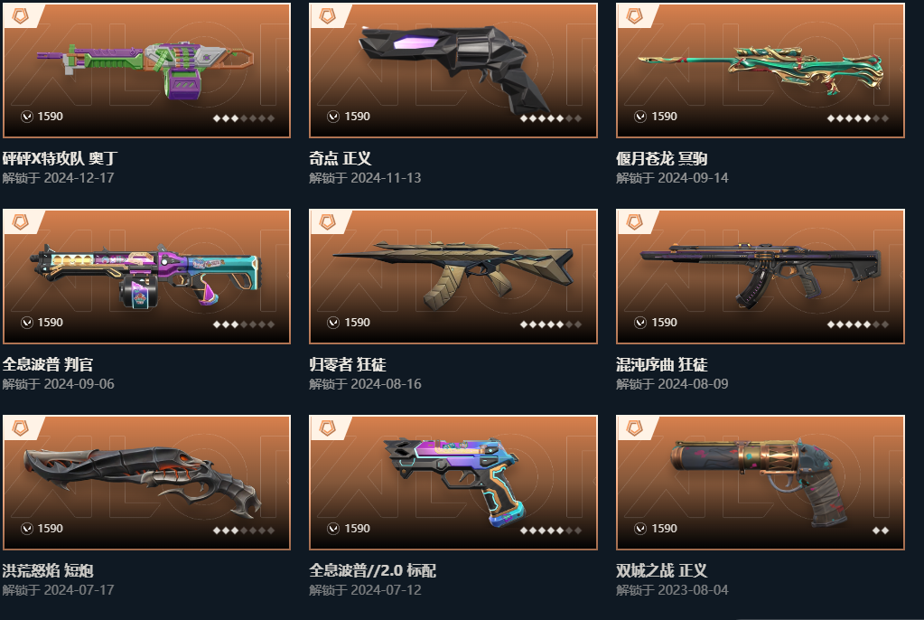
Task: Click the 1590 price on the 奇点 正义 card
Action: [x=357, y=117]
